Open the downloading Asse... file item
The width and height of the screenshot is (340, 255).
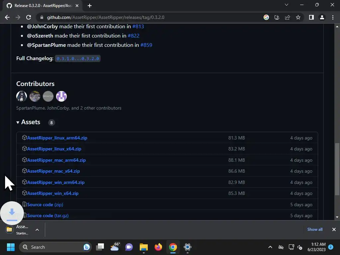[17, 230]
